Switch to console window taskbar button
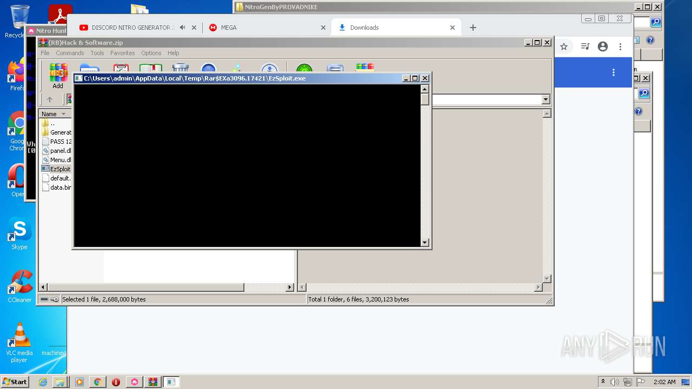The image size is (692, 389). pos(171,382)
